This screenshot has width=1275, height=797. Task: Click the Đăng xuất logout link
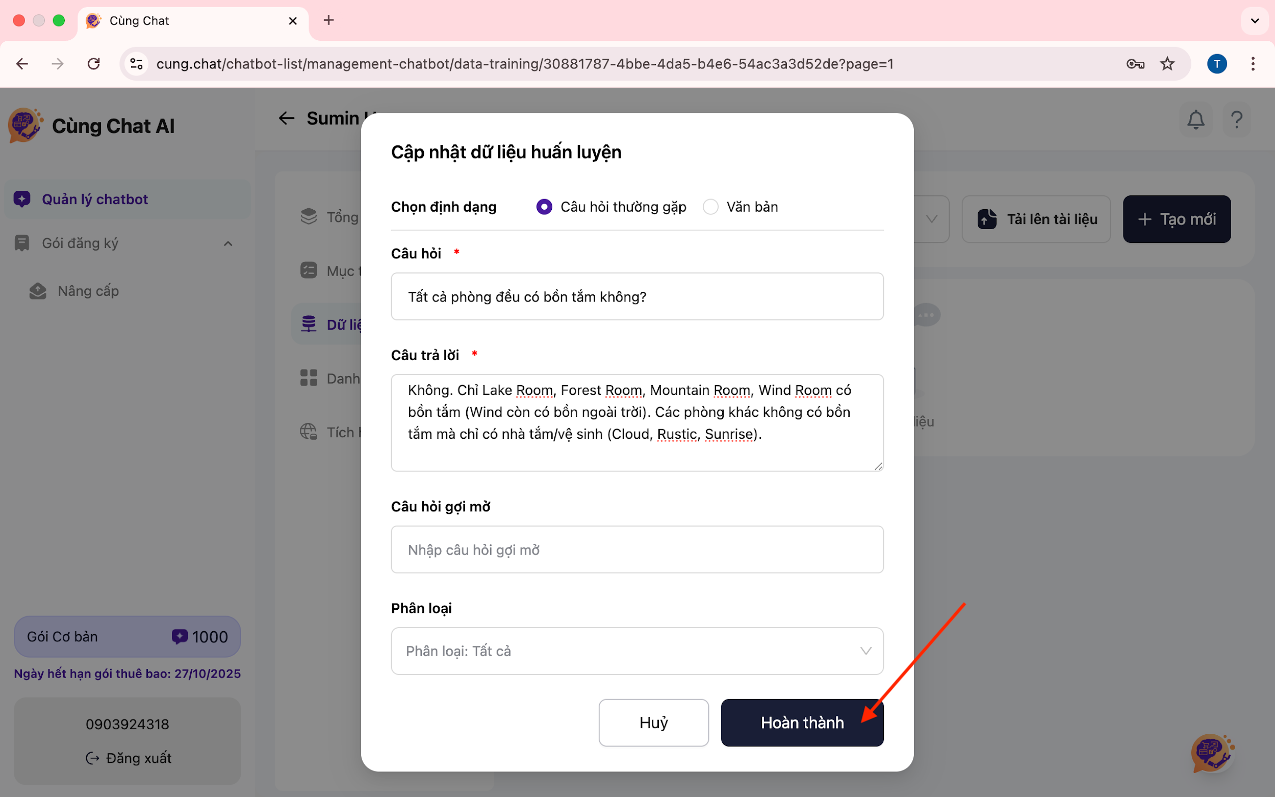tap(129, 758)
